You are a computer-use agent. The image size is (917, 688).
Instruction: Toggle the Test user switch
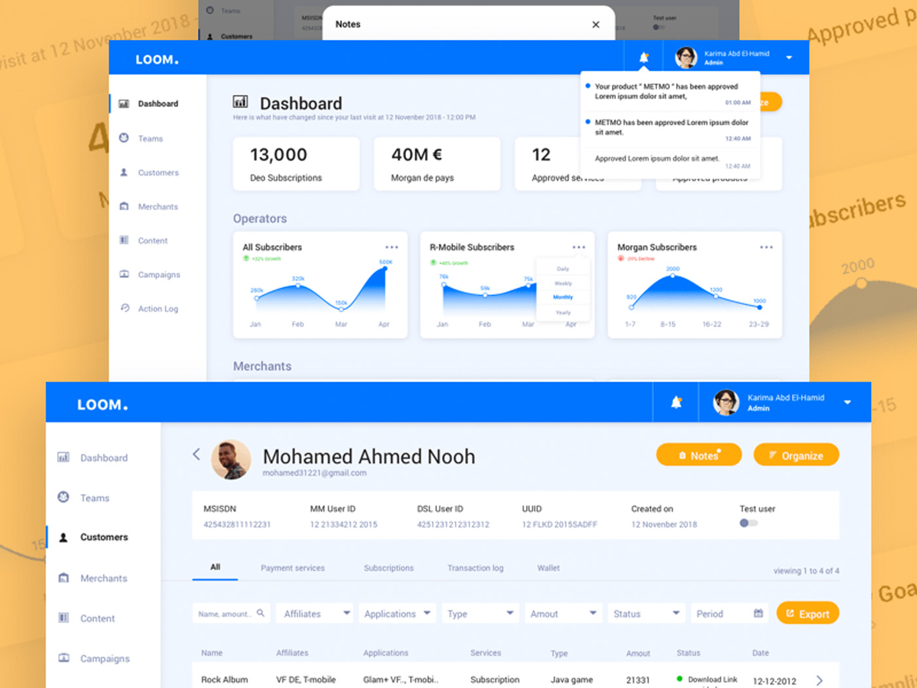click(748, 523)
